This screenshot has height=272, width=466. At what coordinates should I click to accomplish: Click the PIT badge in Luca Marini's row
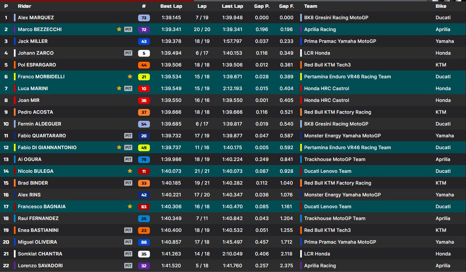tap(128, 88)
